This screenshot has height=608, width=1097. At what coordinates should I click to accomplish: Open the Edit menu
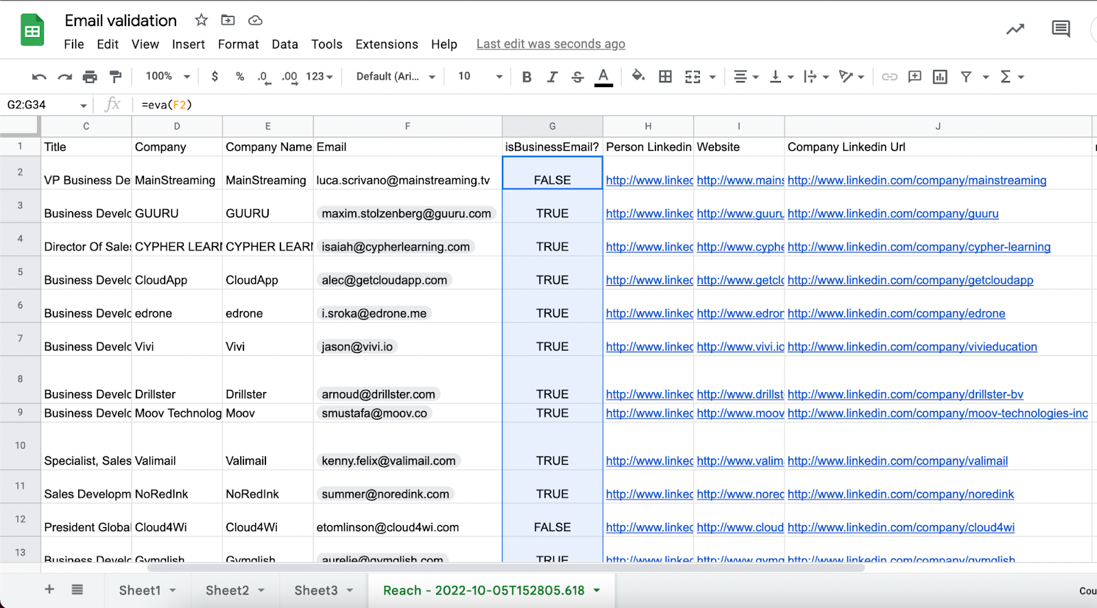[x=108, y=45]
